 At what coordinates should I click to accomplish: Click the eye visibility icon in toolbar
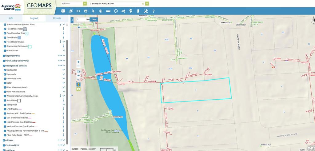coord(78,11)
